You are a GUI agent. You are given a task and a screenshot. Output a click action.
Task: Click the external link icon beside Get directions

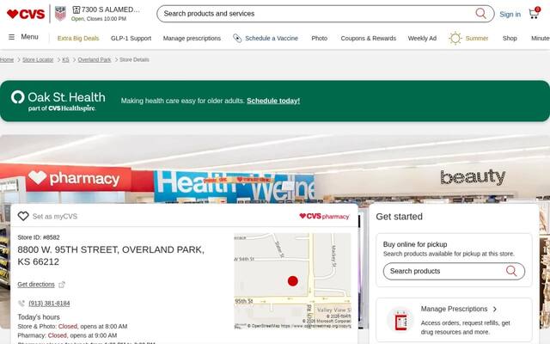(62, 285)
